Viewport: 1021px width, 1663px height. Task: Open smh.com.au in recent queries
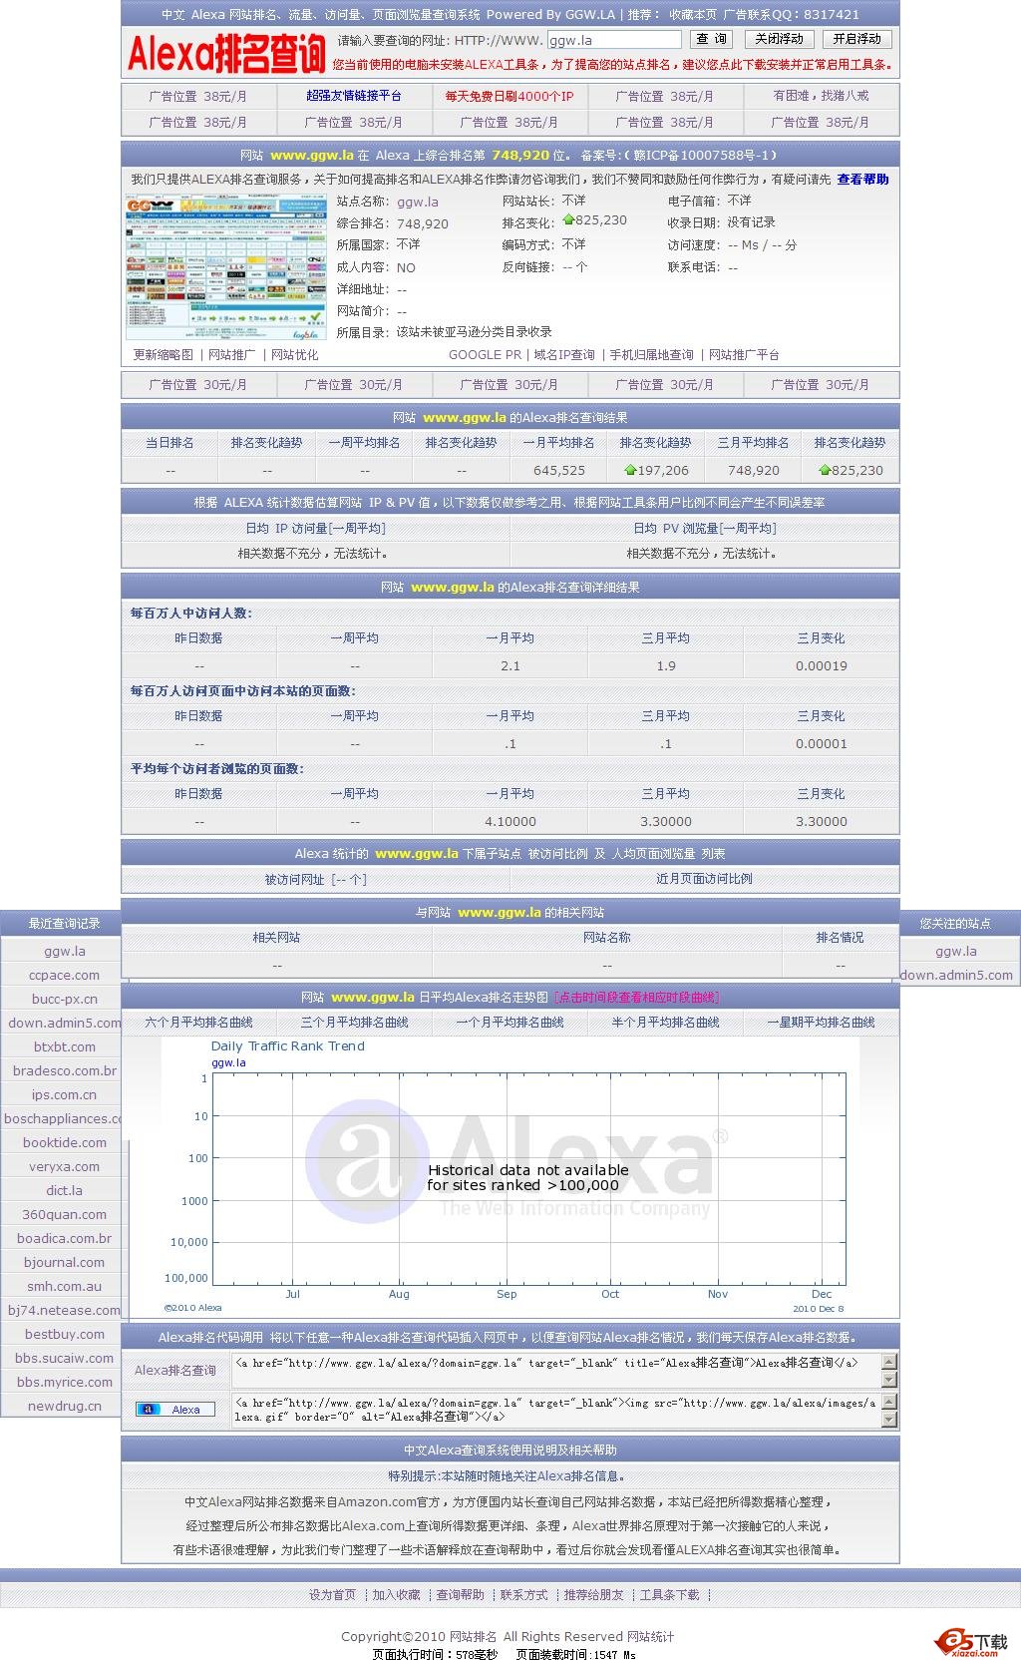coord(64,1287)
